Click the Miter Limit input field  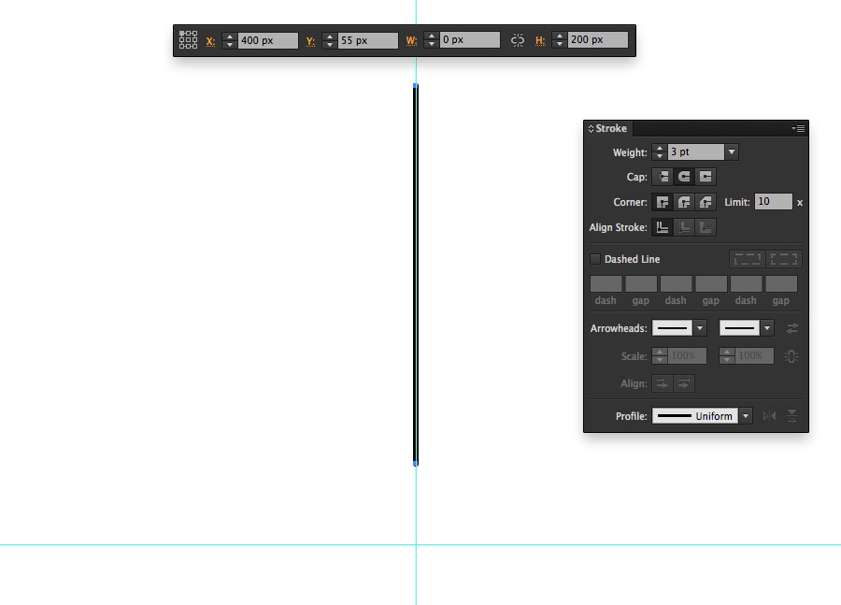click(773, 201)
